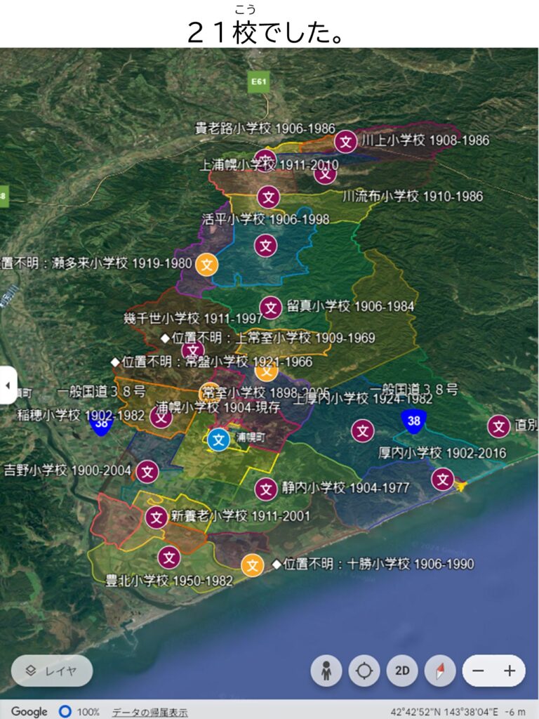Image resolution: width=539 pixels, height=719 pixels.
Task: Toggle the 2D view button
Action: click(402, 671)
